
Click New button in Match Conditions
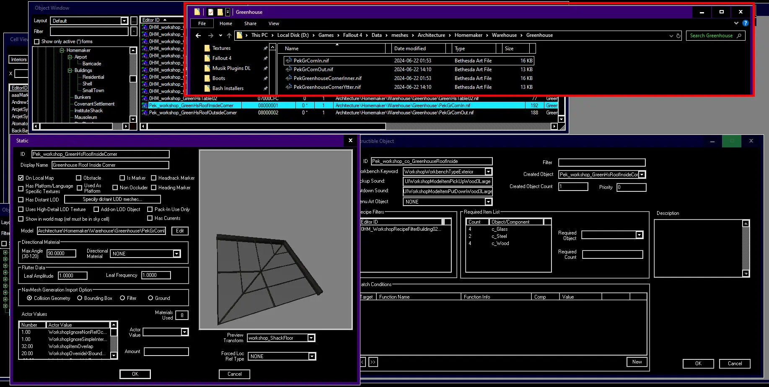pos(637,362)
